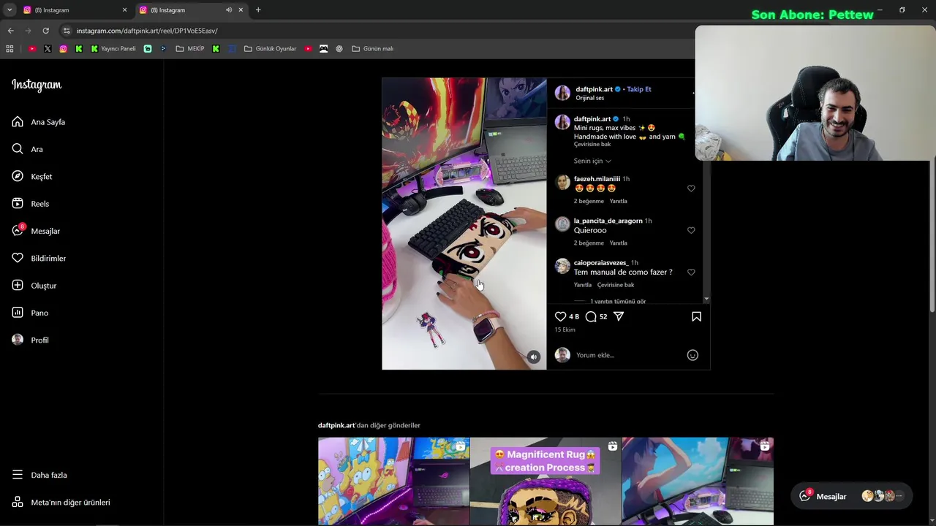
Task: Open Magnificent Rug creation Process thumbnail
Action: (546, 481)
